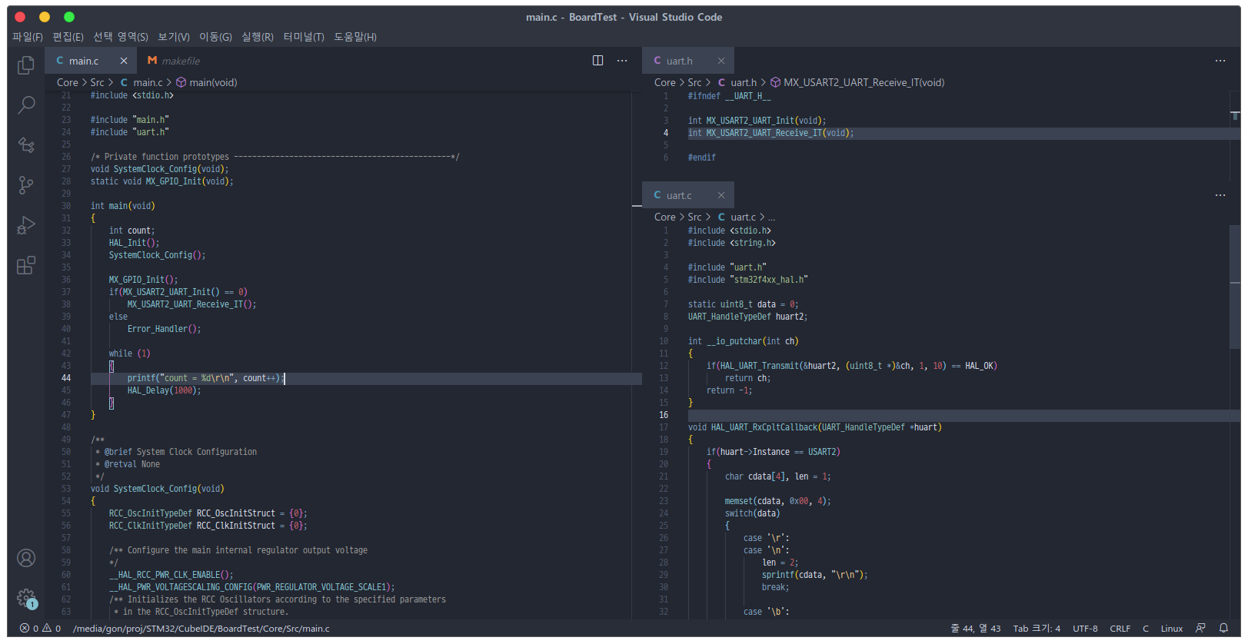Click HAL_UART_RxCpltCallback function in uart.c
Image resolution: width=1248 pixels, height=644 pixels.
[x=814, y=427]
